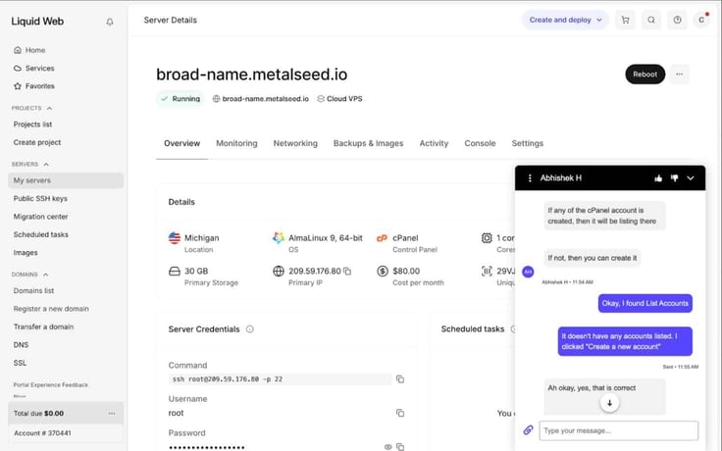Open the Activity tab

point(434,143)
